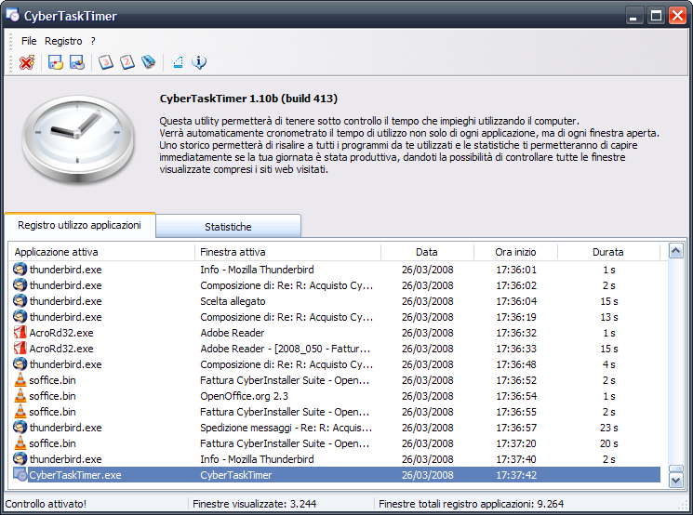The image size is (693, 515).
Task: Click the calendar page icon showing number 3
Action: (106, 62)
